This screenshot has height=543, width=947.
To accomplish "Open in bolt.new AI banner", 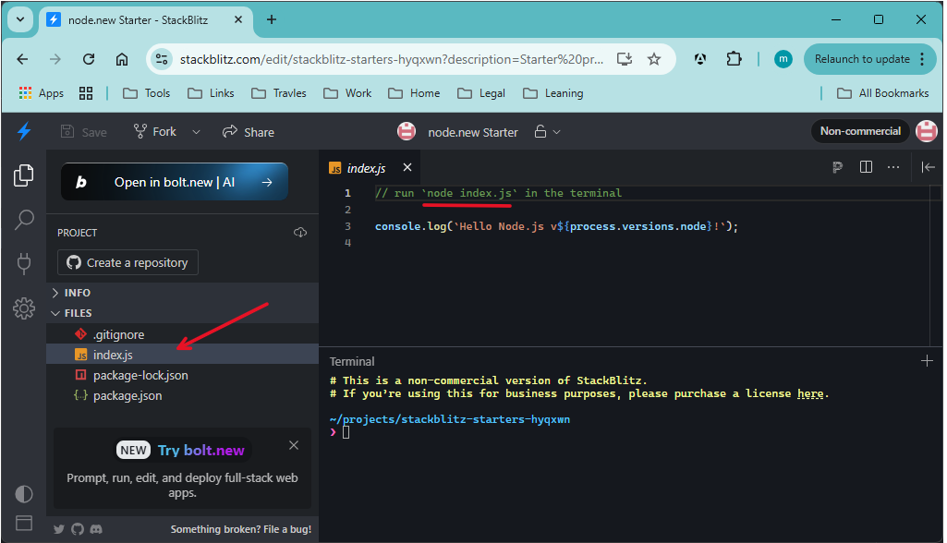I will tap(175, 182).
